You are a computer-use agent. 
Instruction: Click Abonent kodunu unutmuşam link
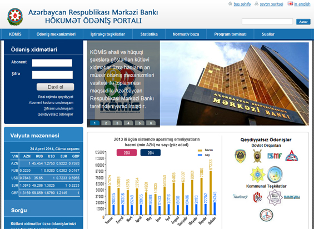click(51, 103)
